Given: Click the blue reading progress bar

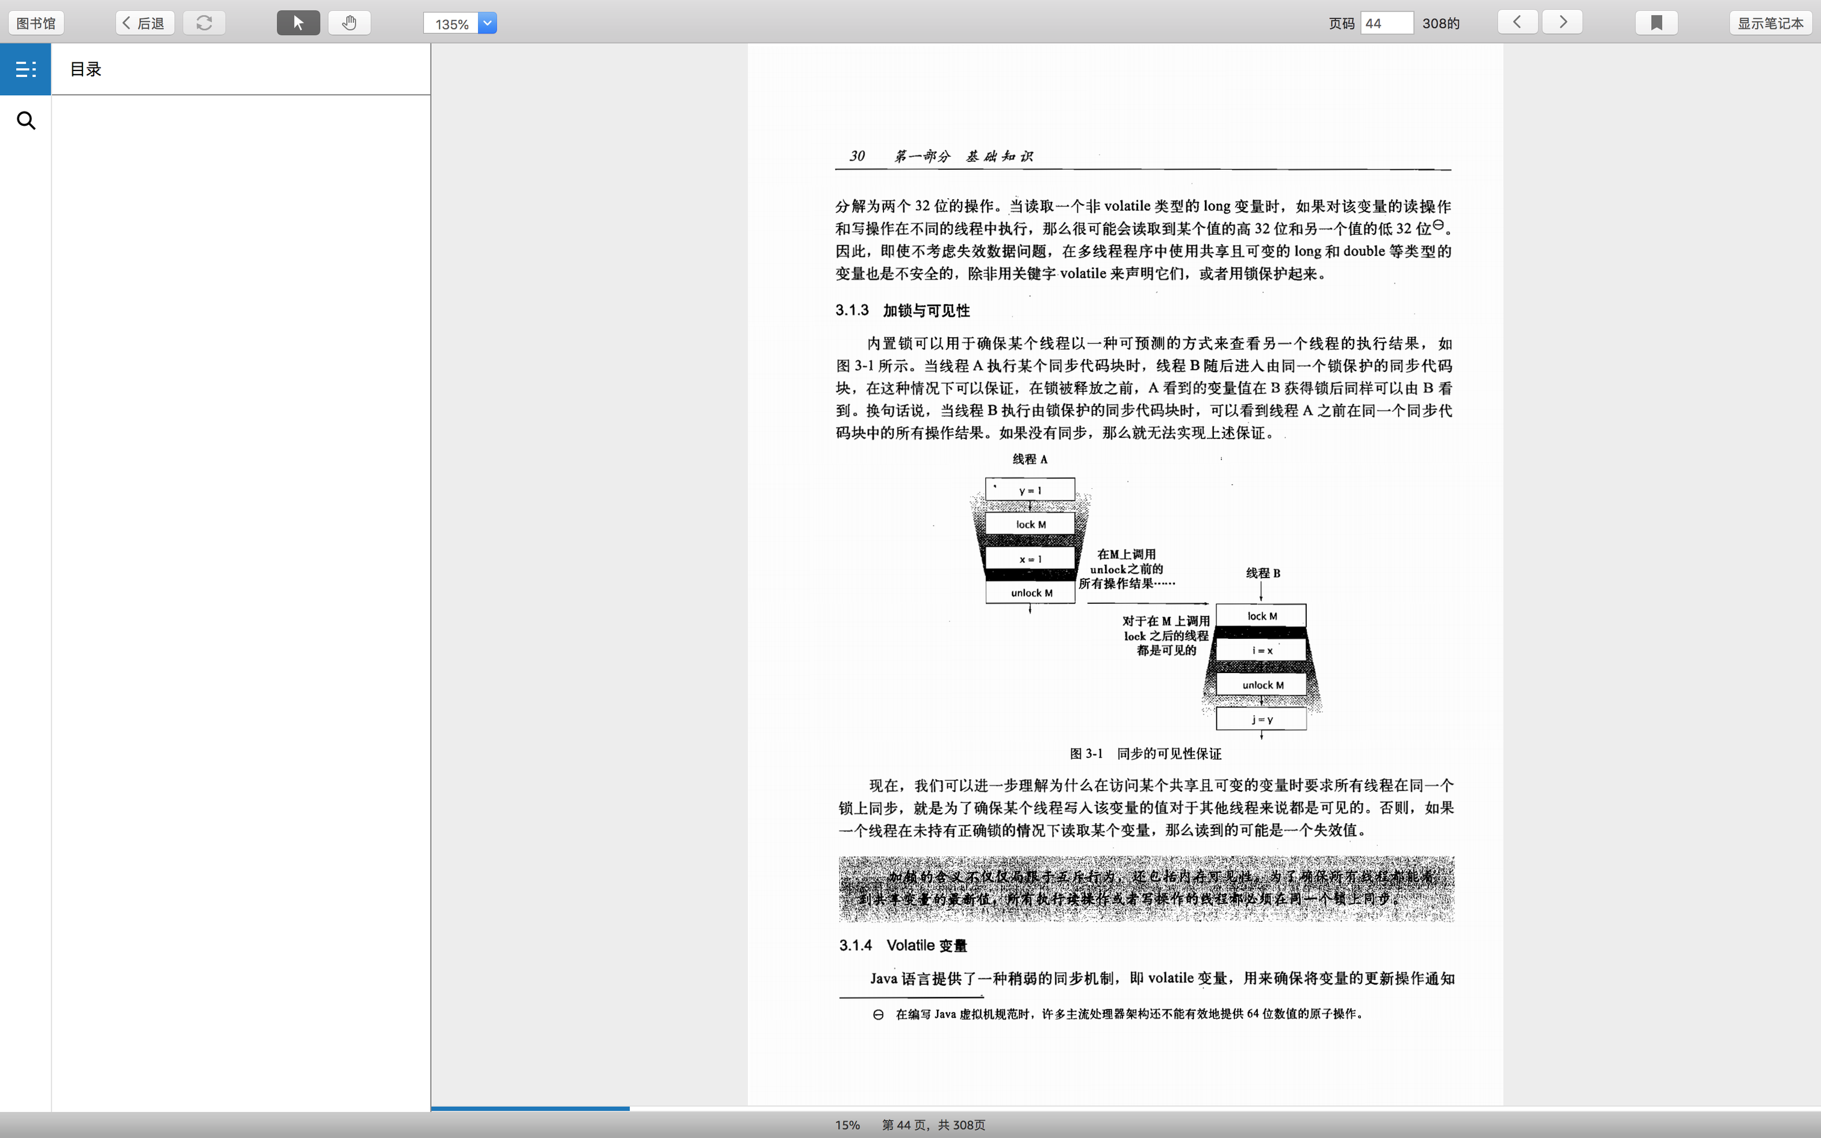Looking at the screenshot, I should [530, 1108].
